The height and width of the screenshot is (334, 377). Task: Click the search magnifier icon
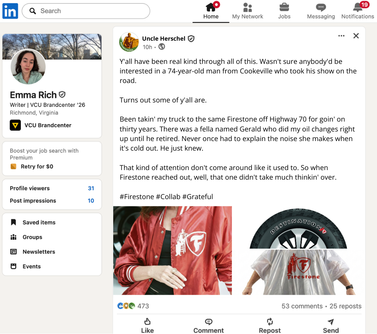32,11
